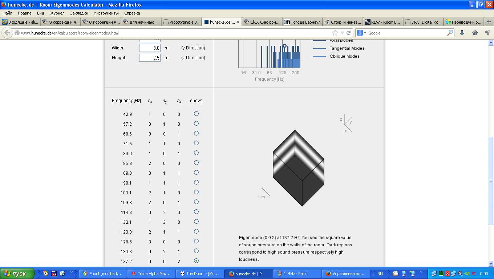Switch to Trace Alpha Ma... taskbar window
The image size is (494, 279).
[x=151, y=274]
